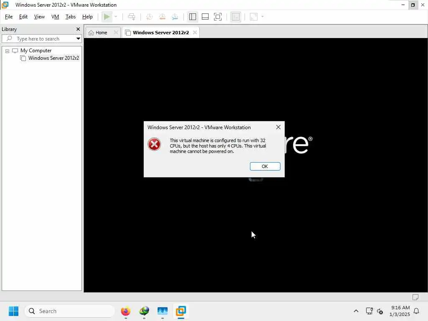Minimize the VMware Workstation window
Viewport: 428px width, 321px height.
click(403, 5)
